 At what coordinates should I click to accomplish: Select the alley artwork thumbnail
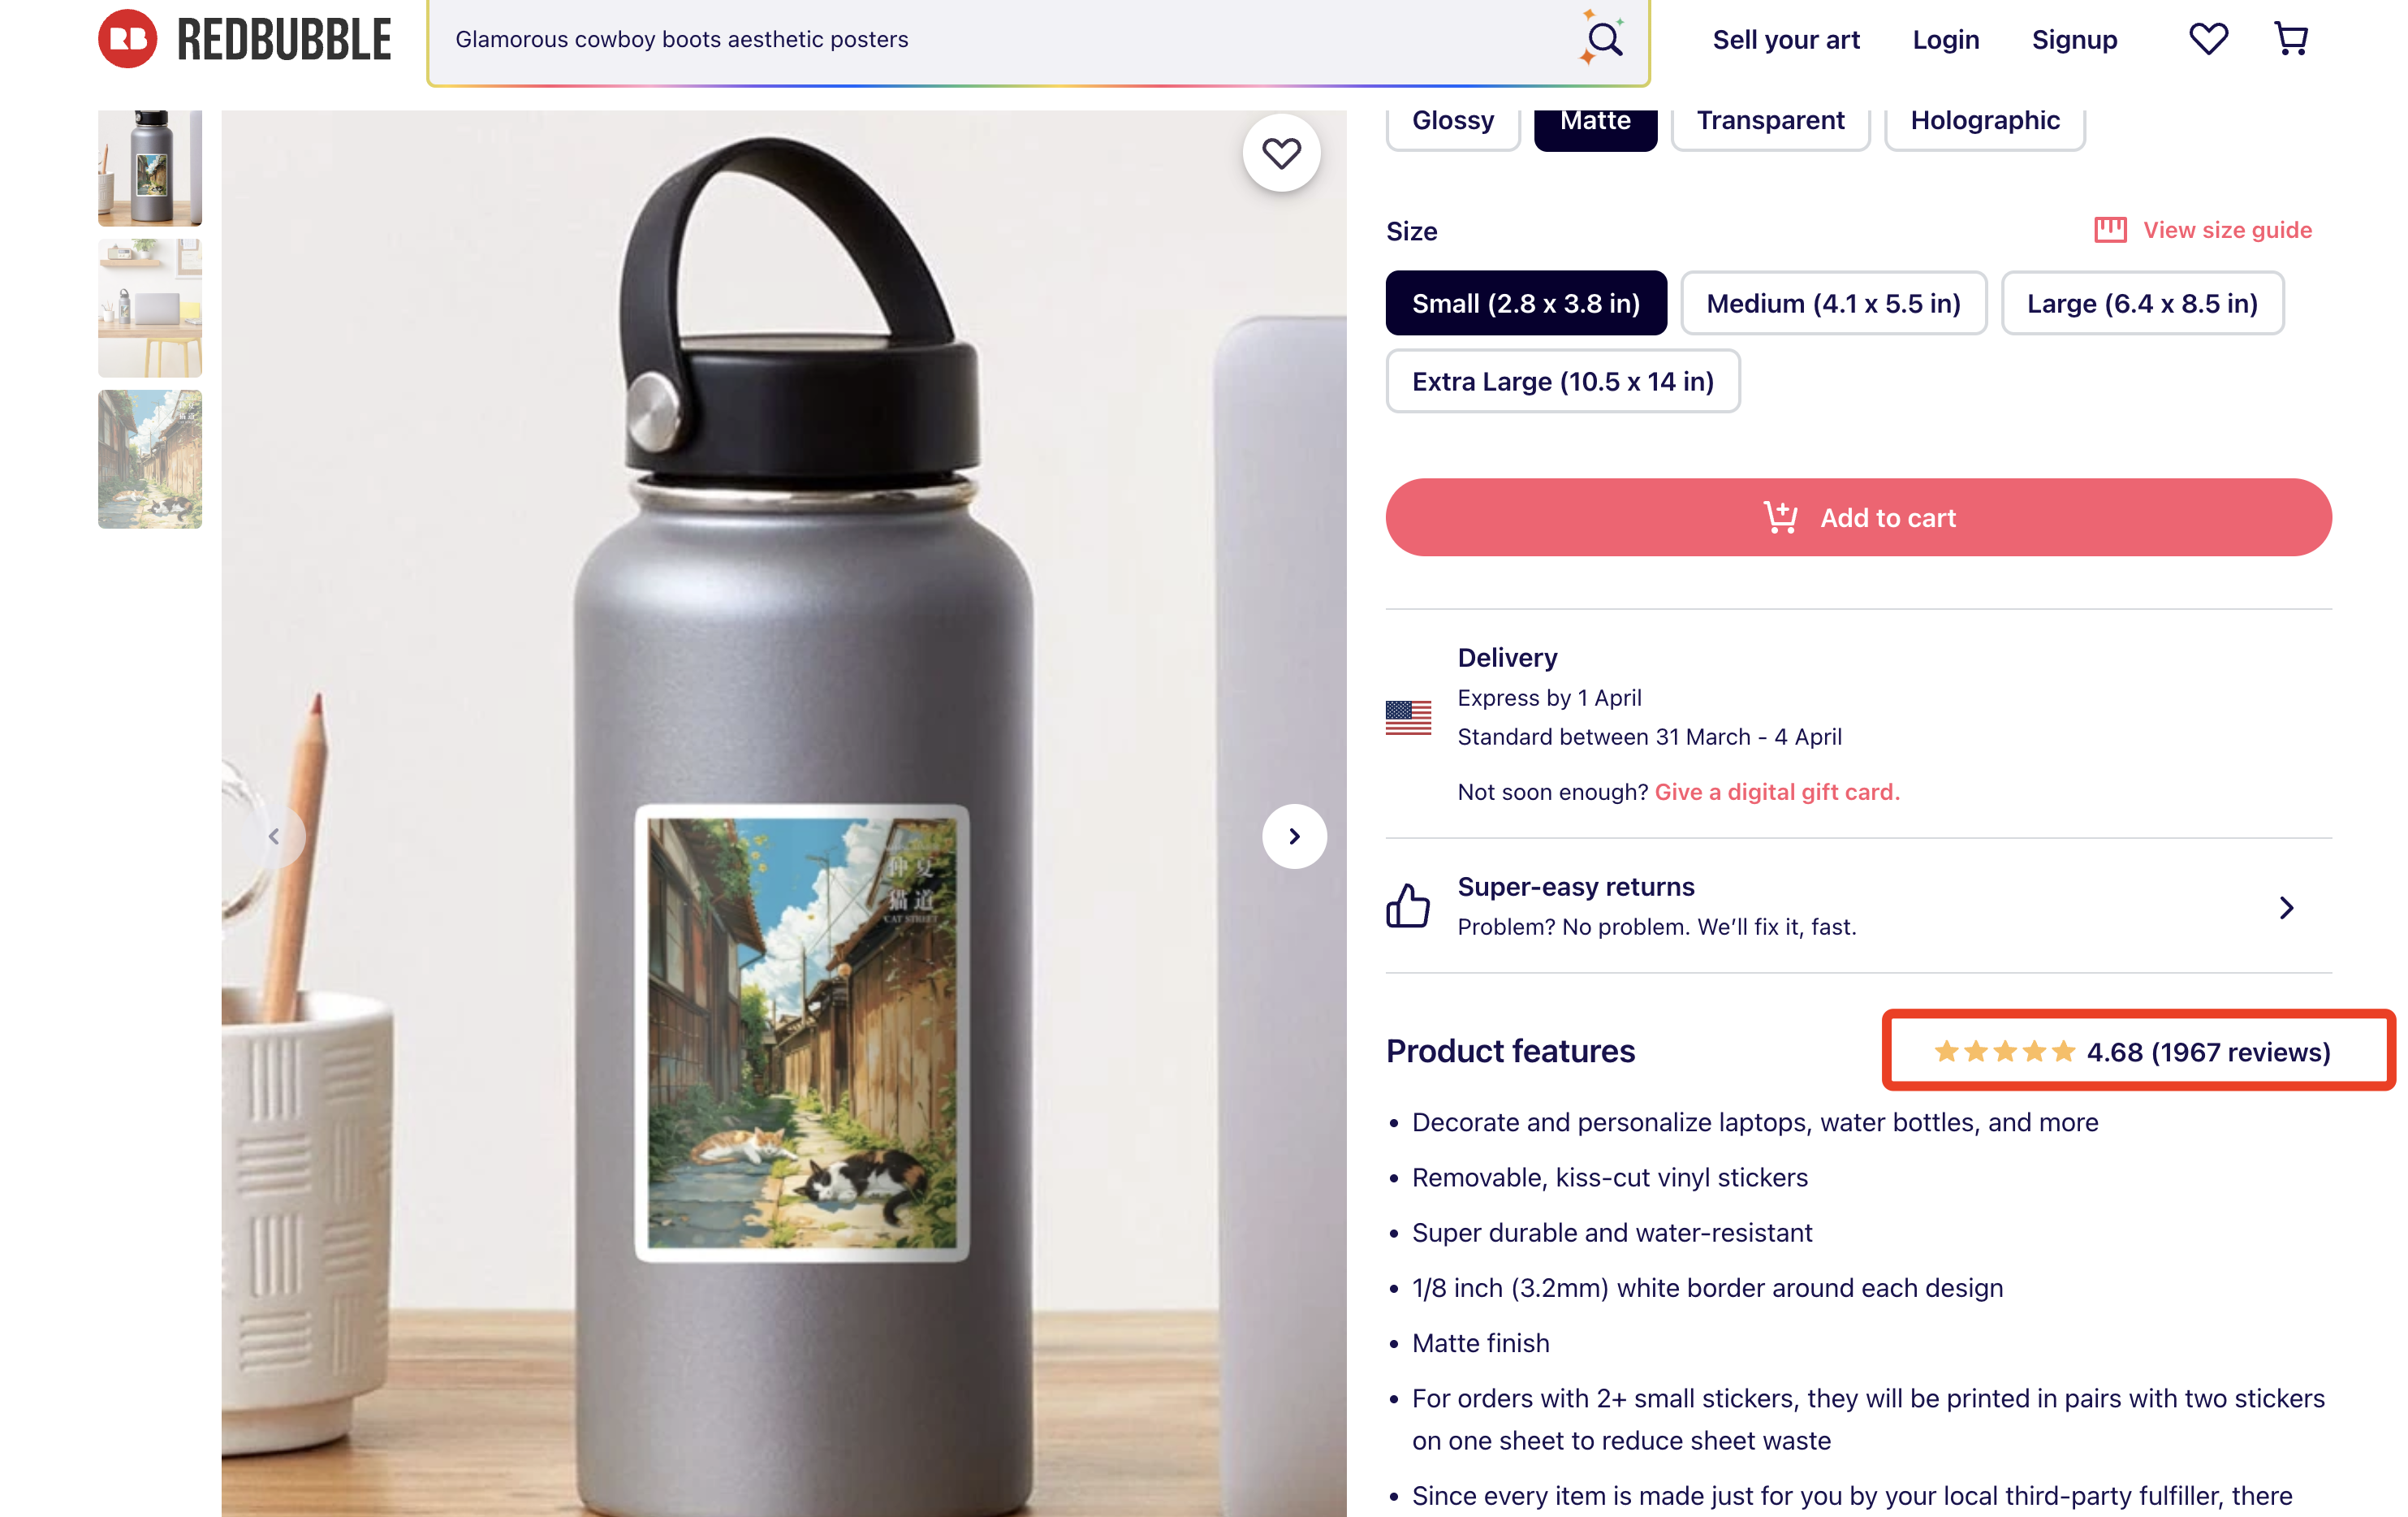150,459
